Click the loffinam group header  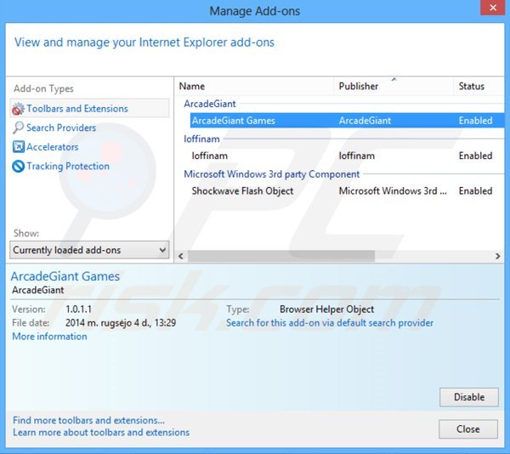(201, 139)
